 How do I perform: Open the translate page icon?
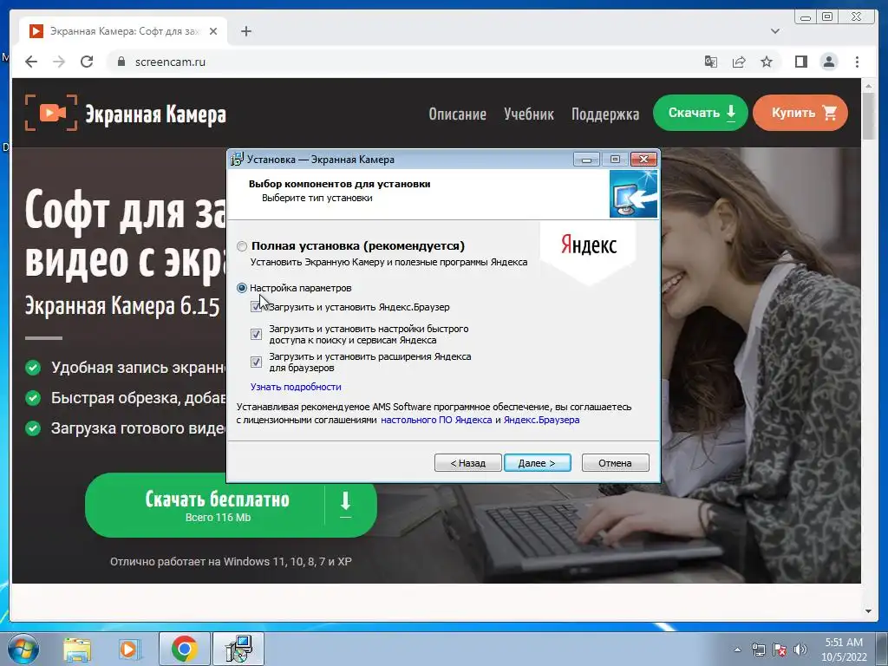pos(711,62)
